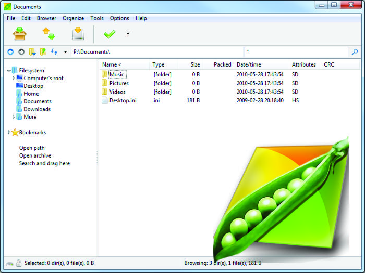The image size is (365, 273).
Task: Expand the More tree node
Action: [x=14, y=117]
